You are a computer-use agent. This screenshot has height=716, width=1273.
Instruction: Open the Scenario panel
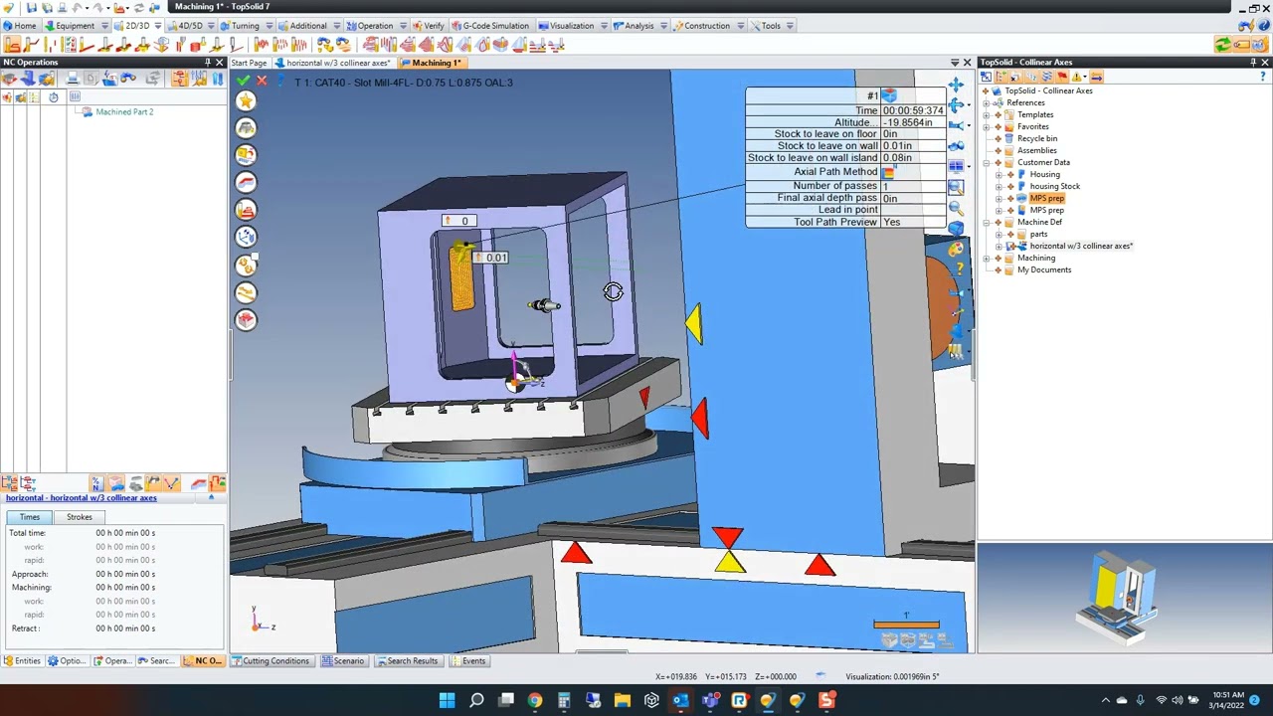[343, 661]
